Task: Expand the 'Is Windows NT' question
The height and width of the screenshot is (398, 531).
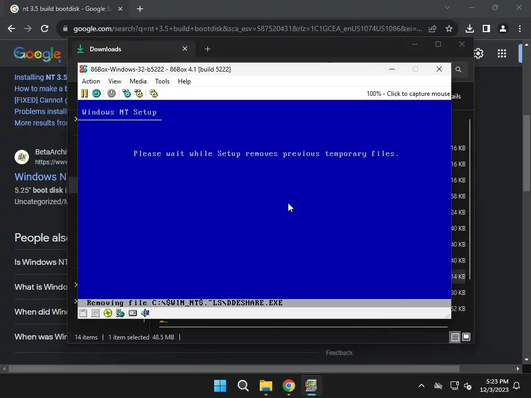Action: point(40,262)
